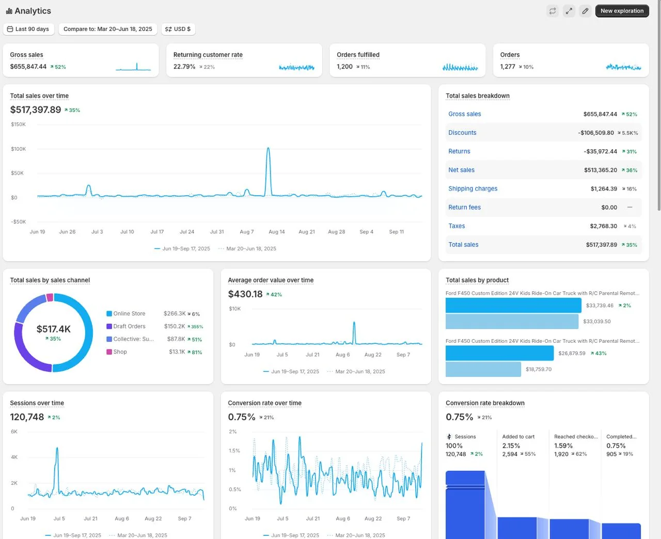Click the Orders card sparkline
661x539 pixels.
tap(623, 67)
